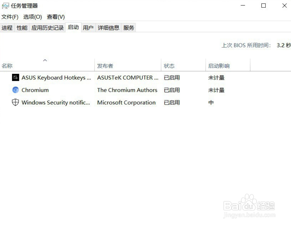Sort by the 状态 column header
The image size is (291, 225).
[183, 65]
